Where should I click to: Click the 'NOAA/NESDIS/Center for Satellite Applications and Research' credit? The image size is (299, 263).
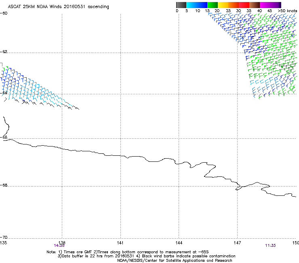coord(175,261)
